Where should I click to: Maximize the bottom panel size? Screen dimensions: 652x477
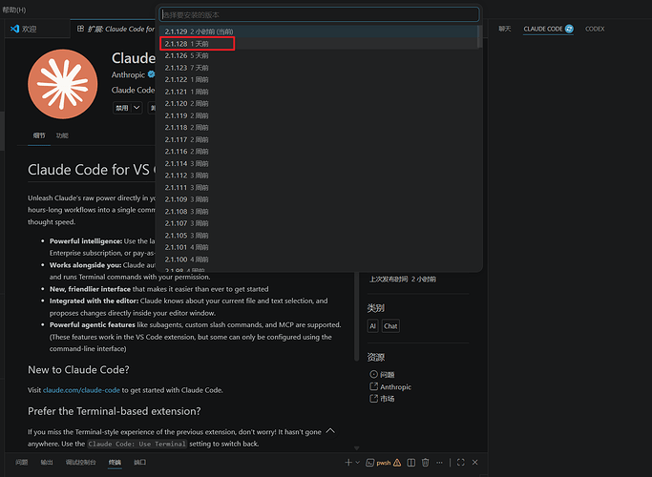coord(461,463)
